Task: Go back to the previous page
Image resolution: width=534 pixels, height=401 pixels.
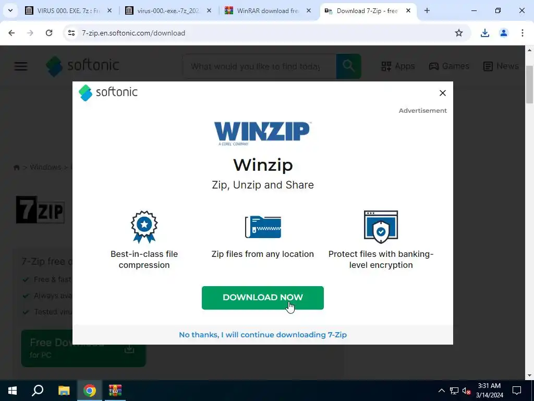Action: click(x=11, y=33)
